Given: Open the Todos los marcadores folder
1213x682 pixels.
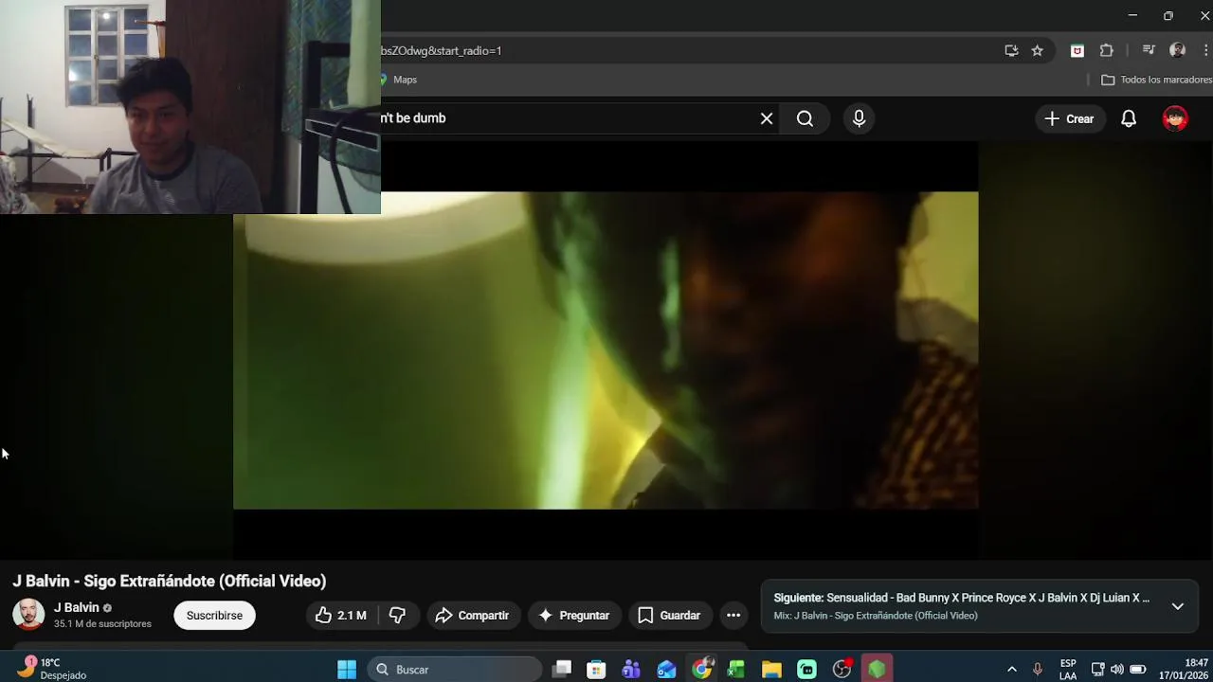Looking at the screenshot, I should [1155, 80].
